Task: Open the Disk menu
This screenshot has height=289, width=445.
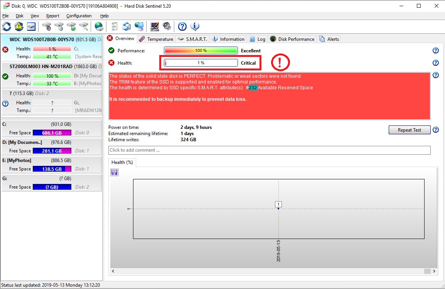Action: point(20,16)
